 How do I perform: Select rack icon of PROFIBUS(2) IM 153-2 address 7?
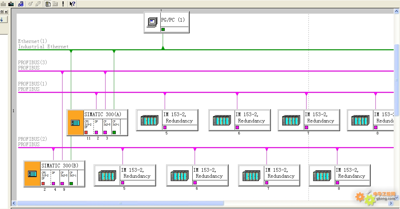click(x=251, y=175)
